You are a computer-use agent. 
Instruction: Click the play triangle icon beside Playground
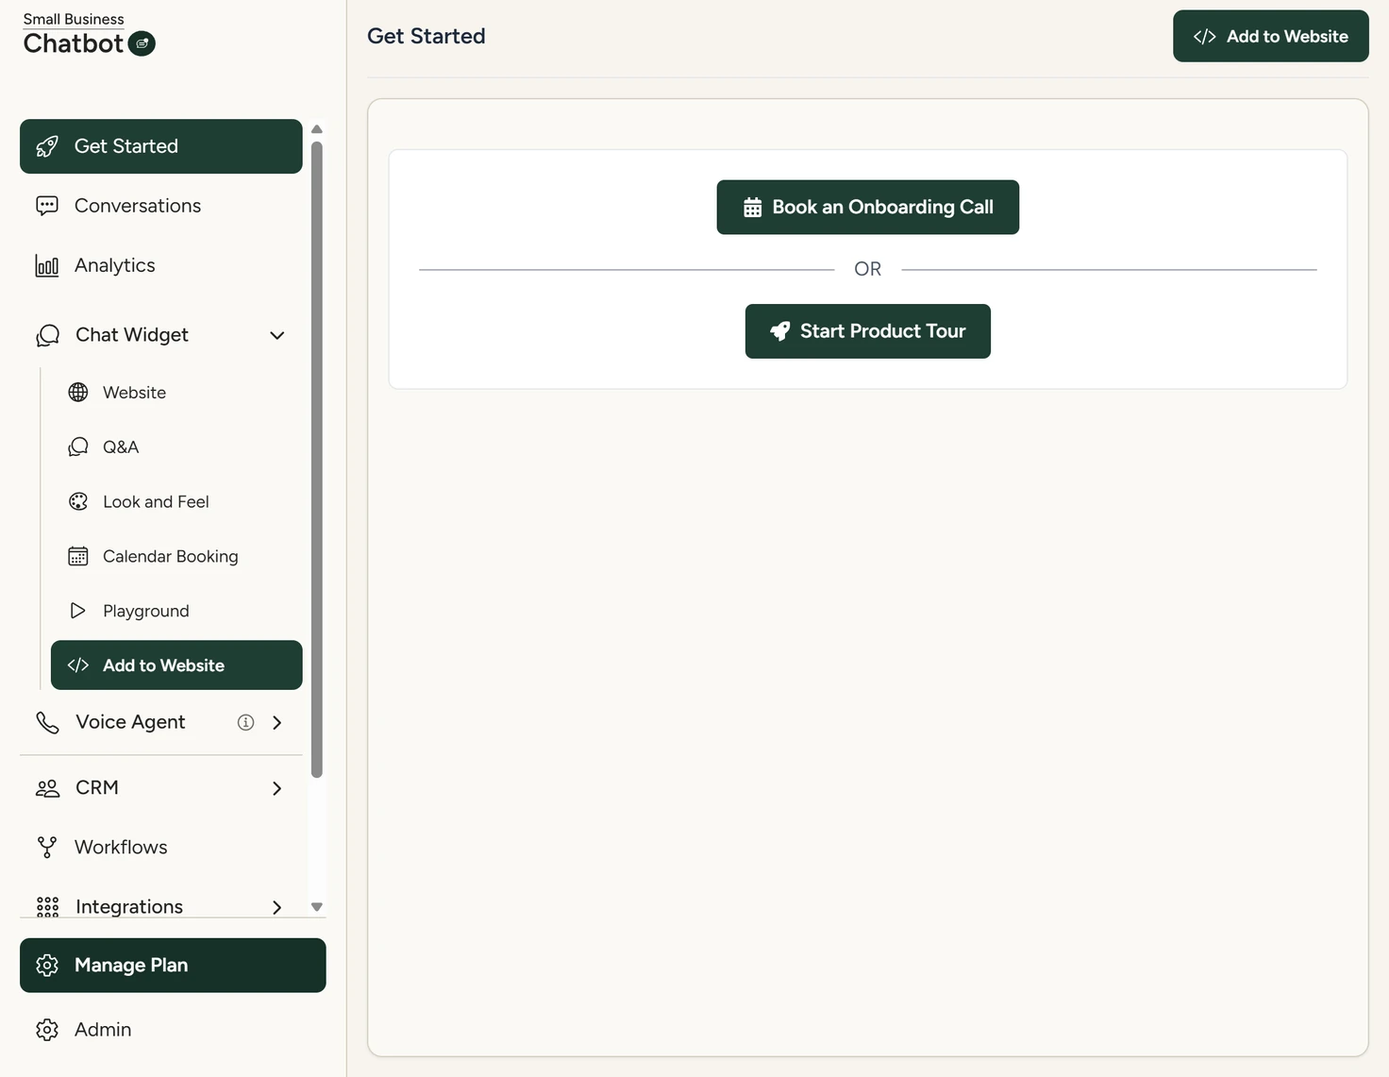tap(78, 611)
